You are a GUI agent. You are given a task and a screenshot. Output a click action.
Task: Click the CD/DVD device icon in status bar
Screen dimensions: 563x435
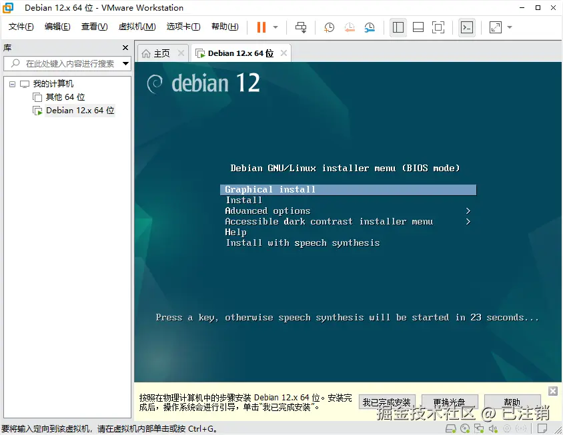click(x=465, y=428)
